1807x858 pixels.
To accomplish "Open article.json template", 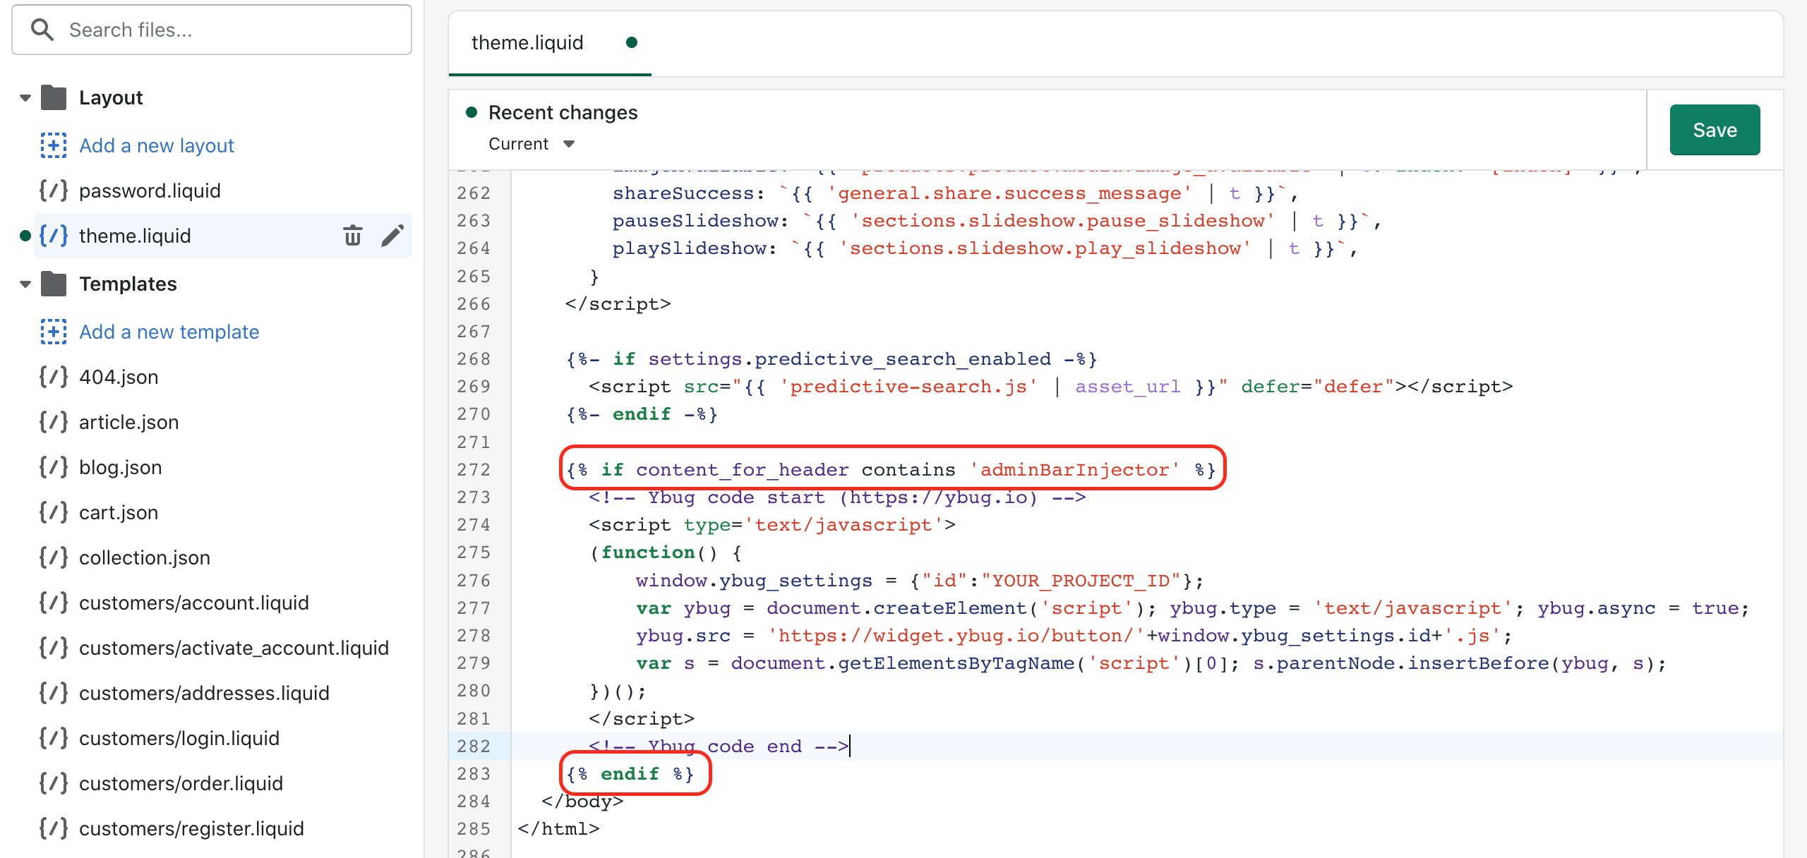I will point(129,422).
